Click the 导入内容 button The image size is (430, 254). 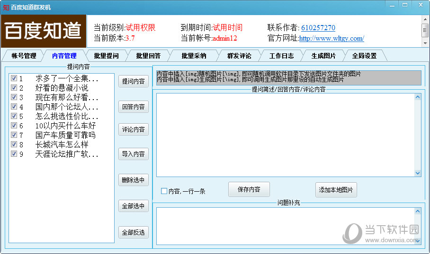(x=133, y=154)
